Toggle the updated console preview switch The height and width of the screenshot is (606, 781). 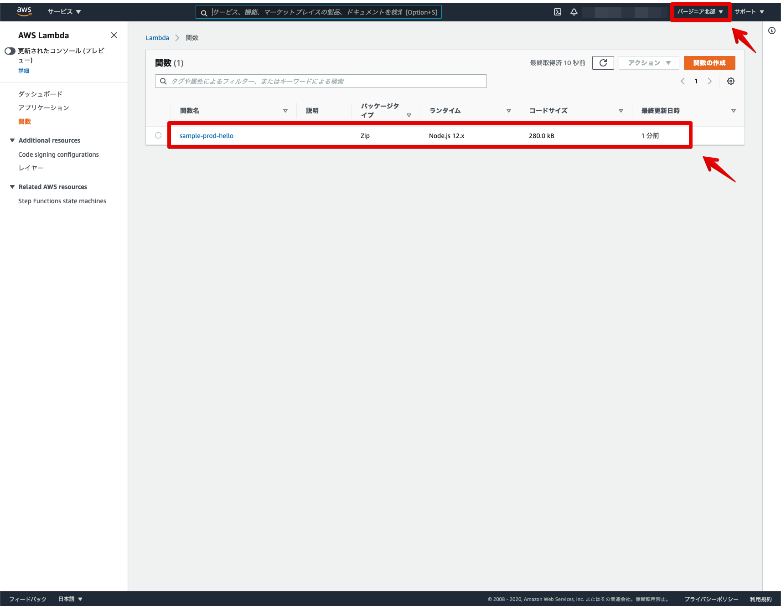coord(10,51)
